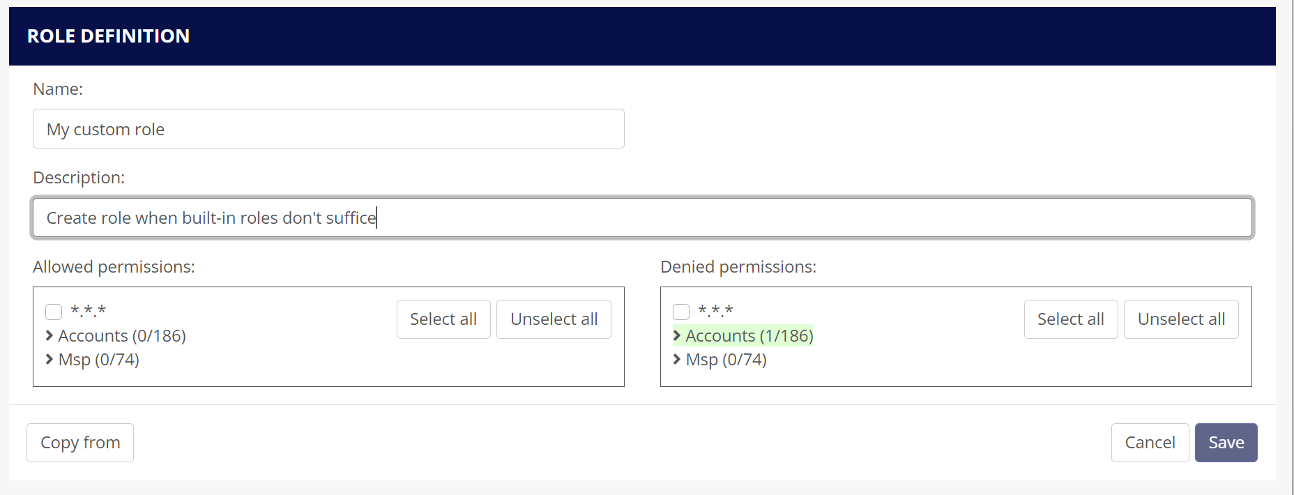Screen dimensions: 1294x495
Task: Tick the *.*.* checkbox under Denied permissions
Action: (681, 312)
